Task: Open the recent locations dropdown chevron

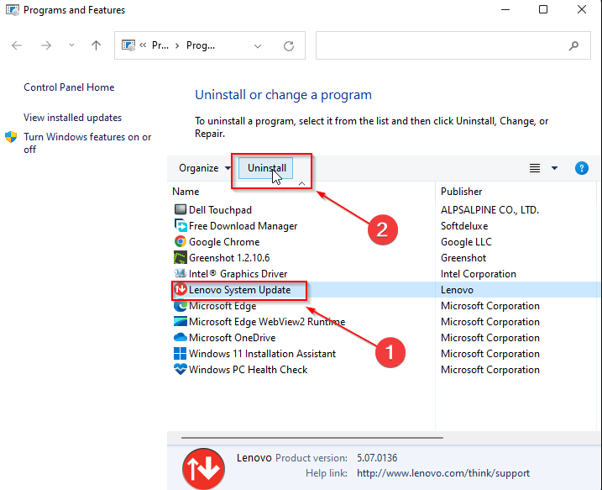Action: tap(71, 45)
